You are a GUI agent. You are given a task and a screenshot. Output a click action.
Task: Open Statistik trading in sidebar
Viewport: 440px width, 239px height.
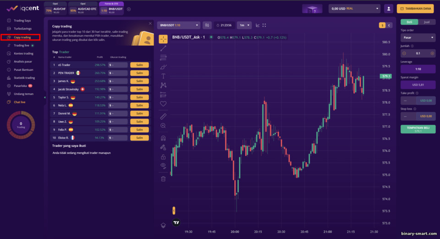(x=24, y=78)
